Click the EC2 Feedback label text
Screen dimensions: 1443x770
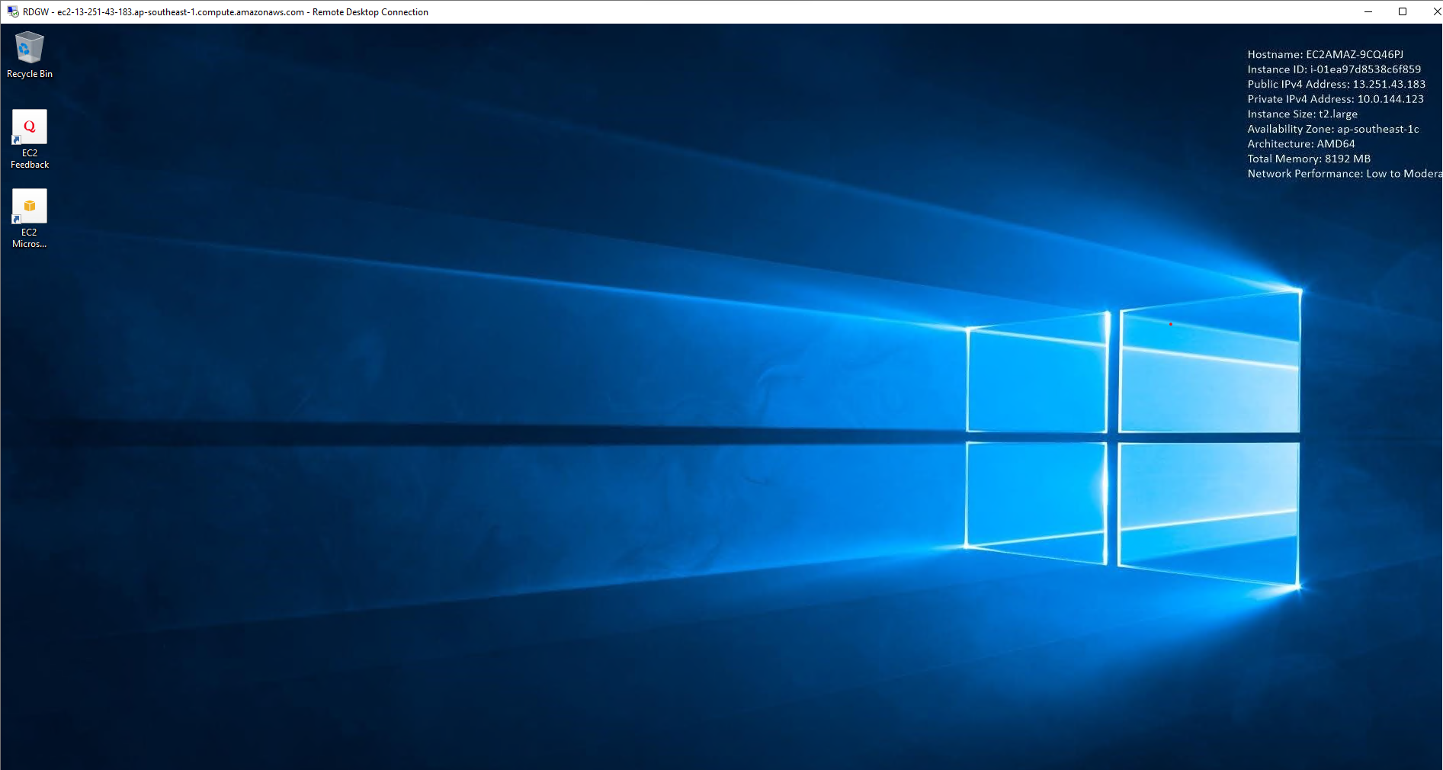[x=30, y=159]
